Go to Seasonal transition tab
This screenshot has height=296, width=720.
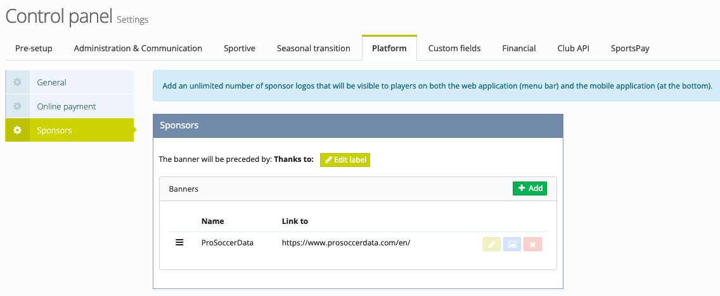click(x=314, y=48)
